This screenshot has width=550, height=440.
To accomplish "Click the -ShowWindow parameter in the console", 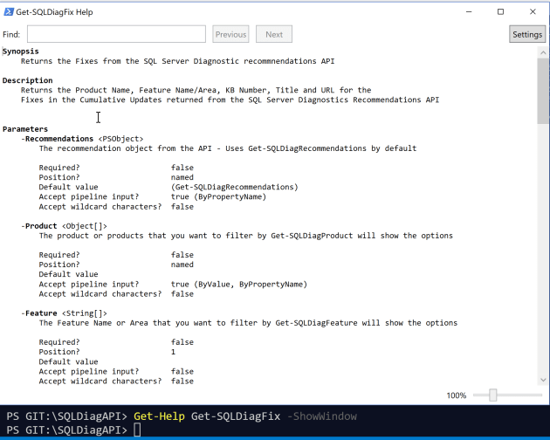I will (x=321, y=416).
